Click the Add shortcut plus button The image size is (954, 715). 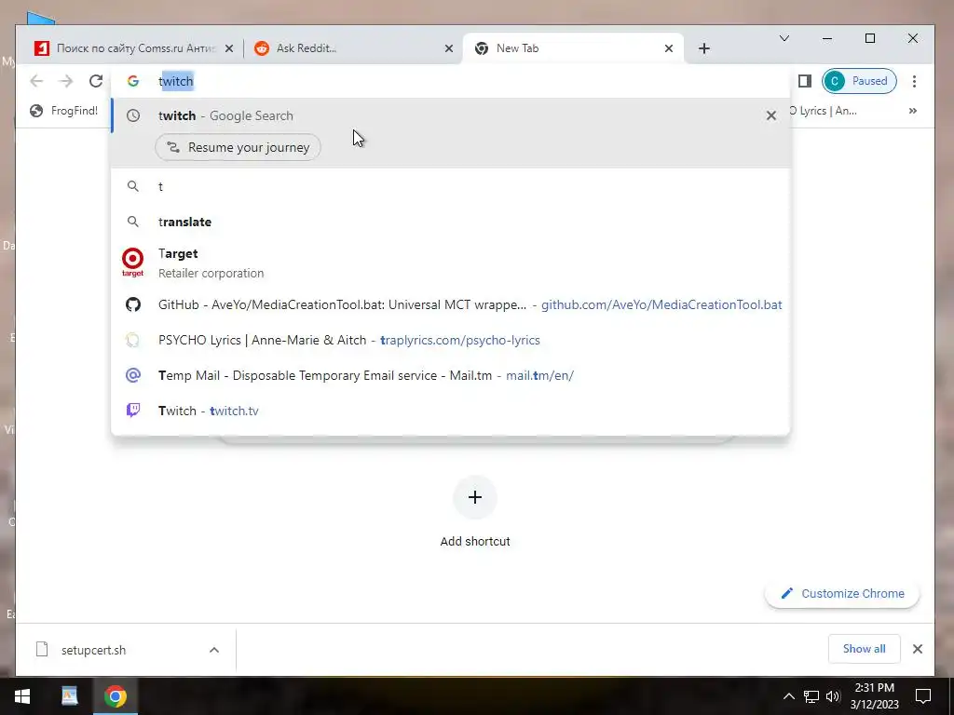coord(474,497)
